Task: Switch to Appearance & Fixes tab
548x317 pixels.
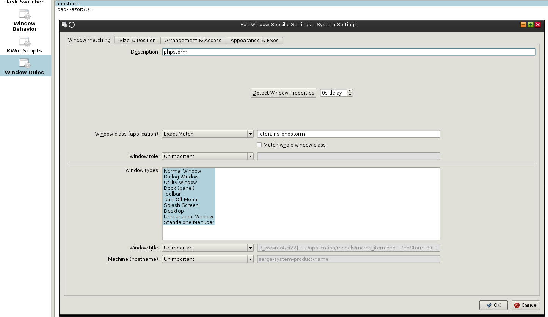Action: click(x=254, y=40)
